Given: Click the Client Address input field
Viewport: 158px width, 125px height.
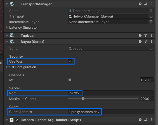Looking at the screenshot, I should tap(111, 112).
